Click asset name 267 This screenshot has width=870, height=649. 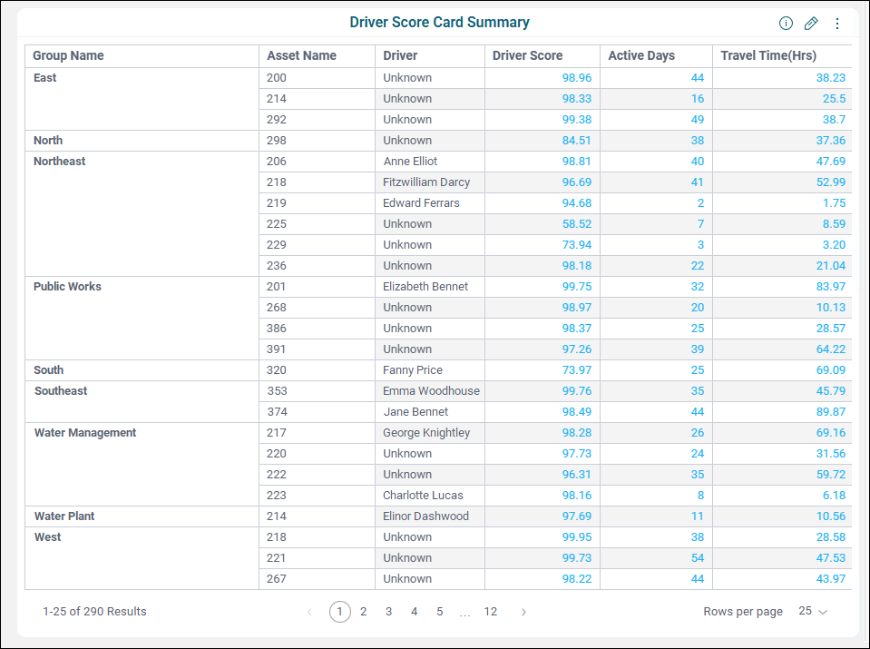[277, 579]
